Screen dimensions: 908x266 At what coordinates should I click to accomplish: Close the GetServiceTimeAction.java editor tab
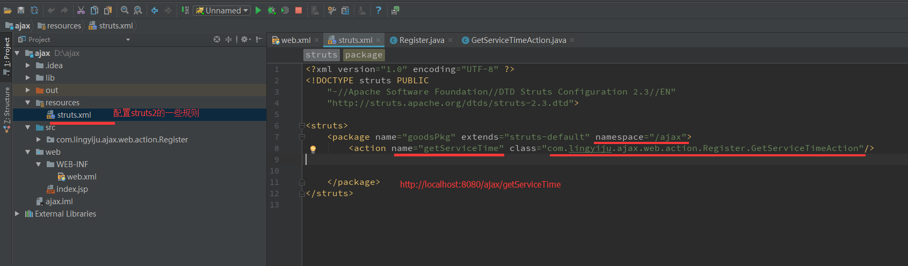(x=572, y=40)
